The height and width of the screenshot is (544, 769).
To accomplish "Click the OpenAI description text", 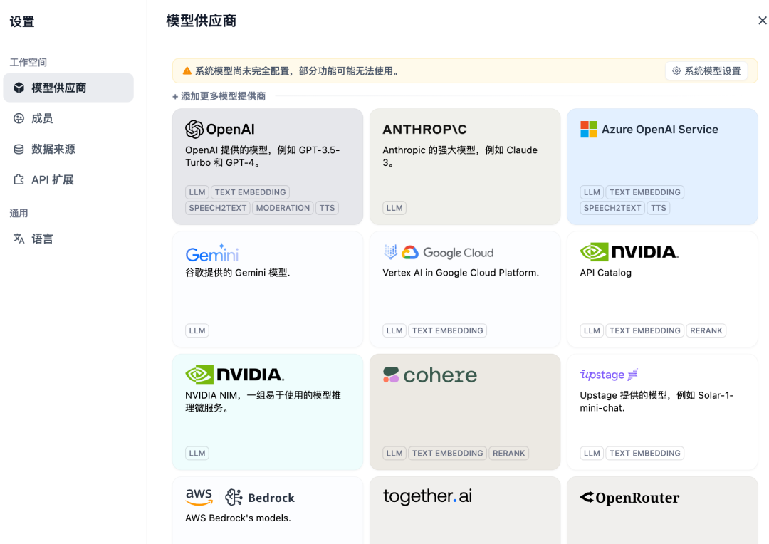I will click(262, 157).
